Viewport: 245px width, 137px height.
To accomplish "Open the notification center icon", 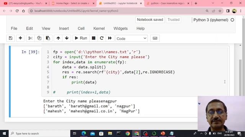I will [x=239, y=134].
